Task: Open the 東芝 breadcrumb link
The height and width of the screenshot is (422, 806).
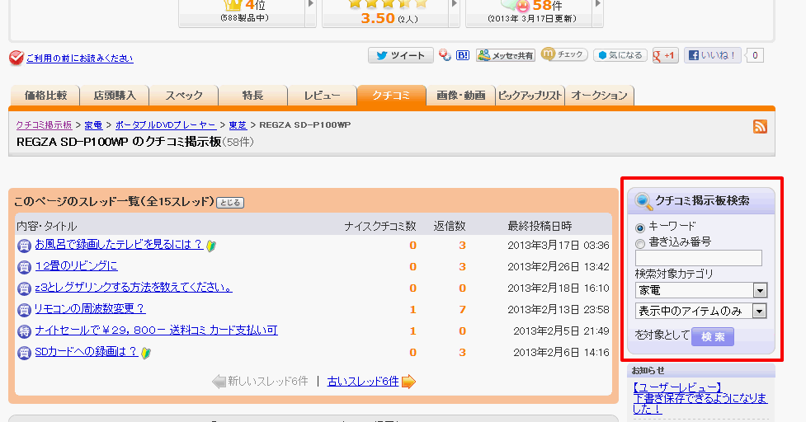Action: coord(238,124)
